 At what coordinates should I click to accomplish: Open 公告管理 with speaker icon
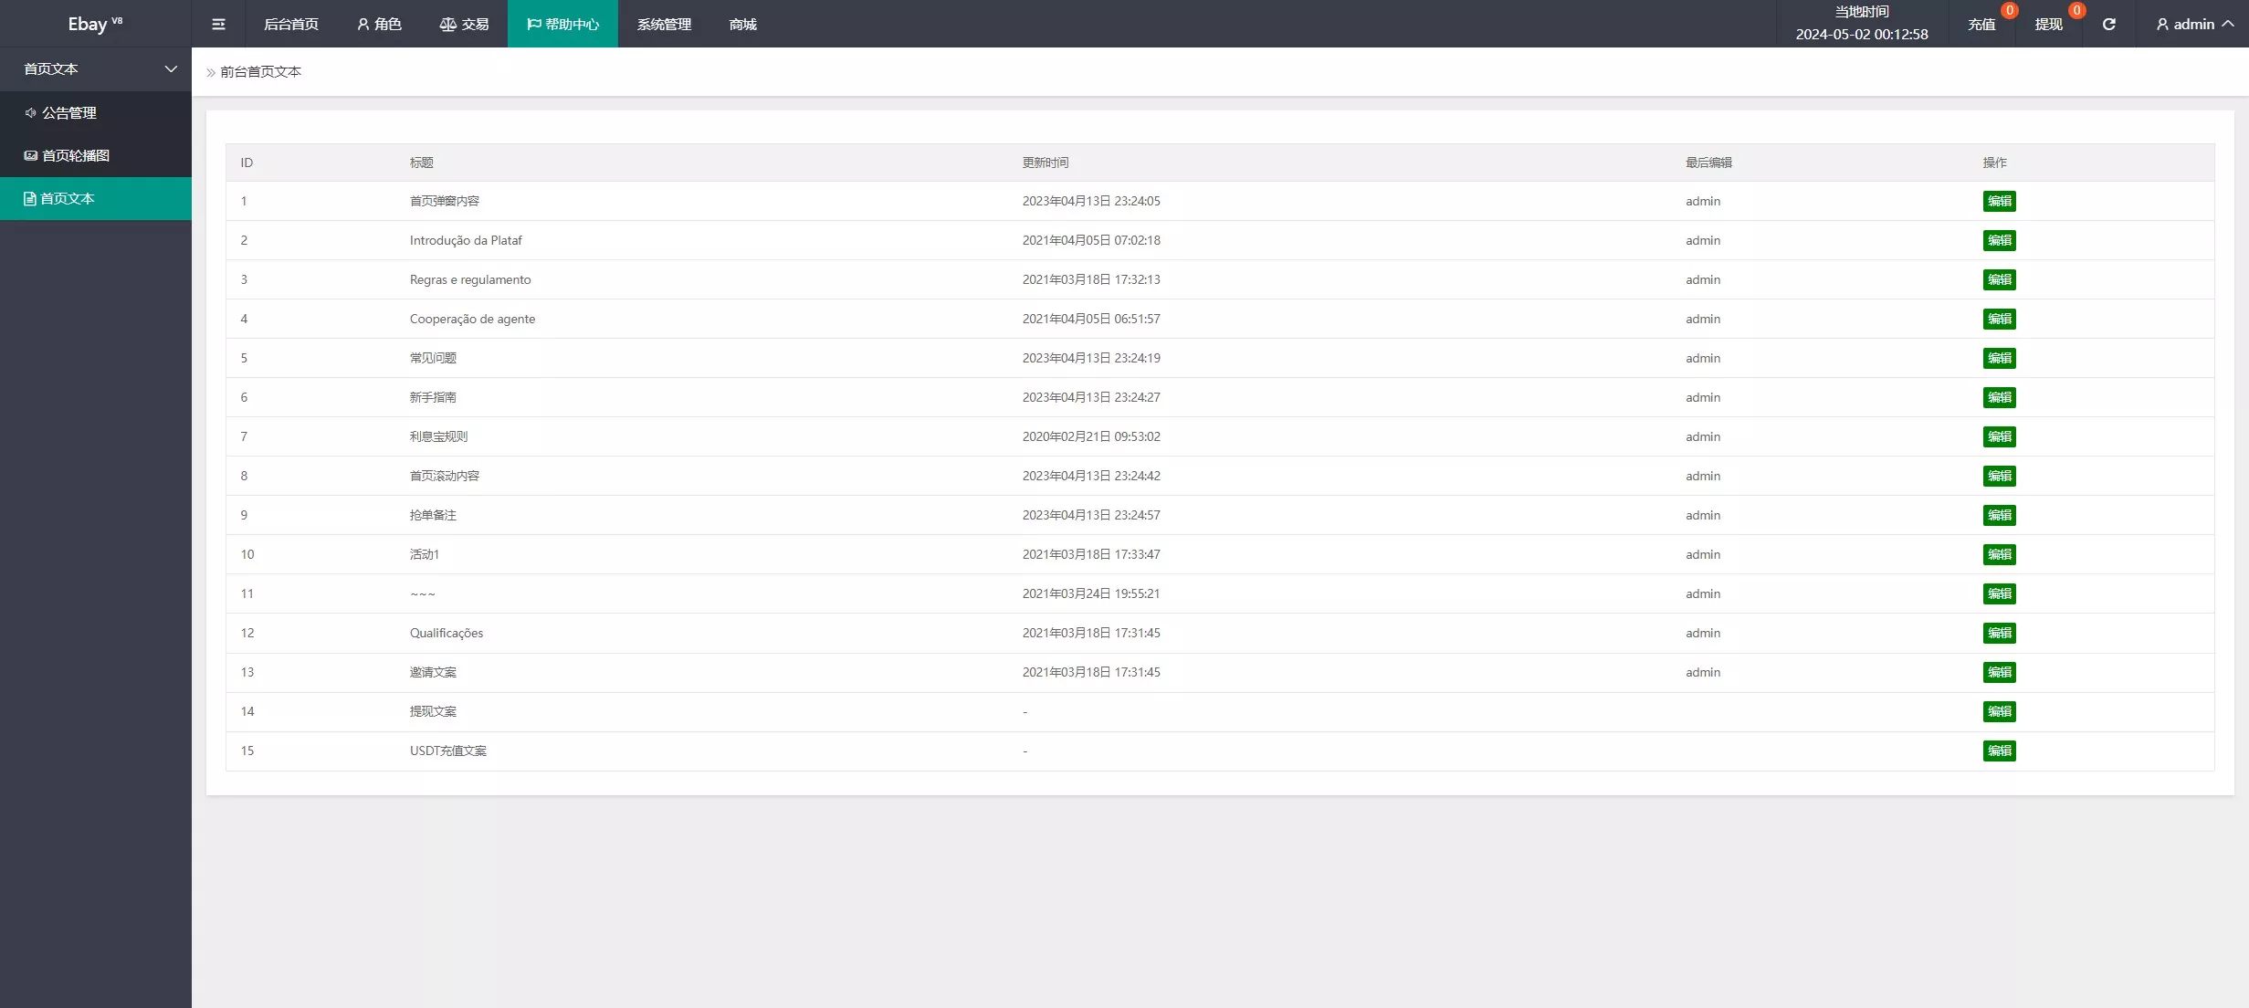click(x=68, y=112)
